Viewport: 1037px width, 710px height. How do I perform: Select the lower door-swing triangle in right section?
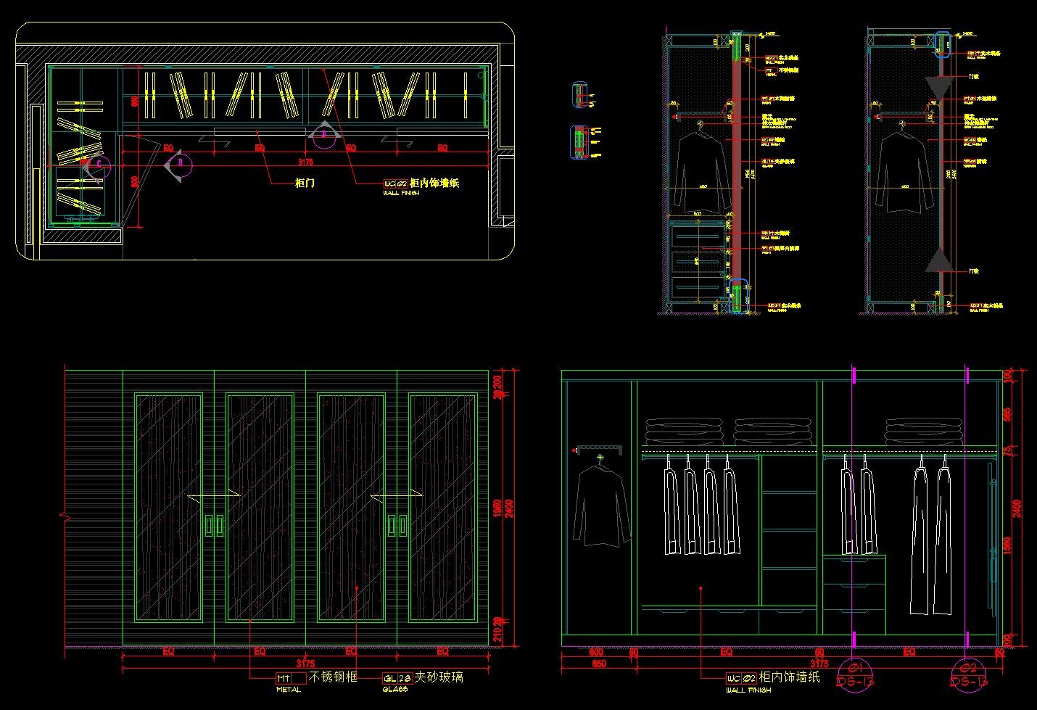[x=940, y=261]
